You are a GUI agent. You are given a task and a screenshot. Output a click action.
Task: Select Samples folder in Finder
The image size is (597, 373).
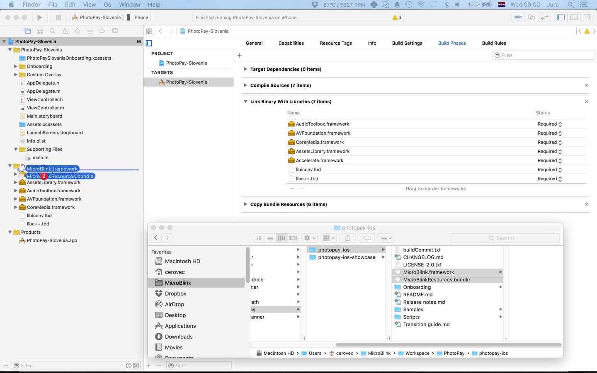(x=413, y=310)
